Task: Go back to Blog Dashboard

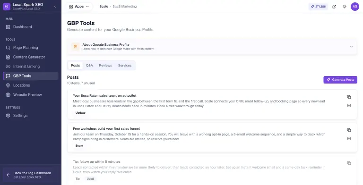Action: pos(31,175)
